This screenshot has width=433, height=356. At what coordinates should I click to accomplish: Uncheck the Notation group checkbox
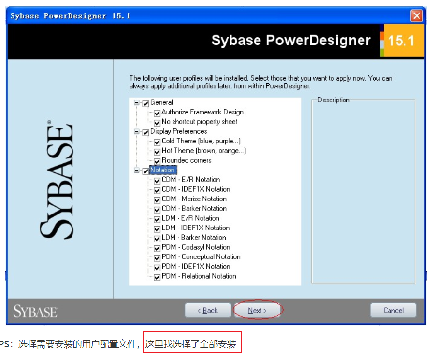pos(145,171)
